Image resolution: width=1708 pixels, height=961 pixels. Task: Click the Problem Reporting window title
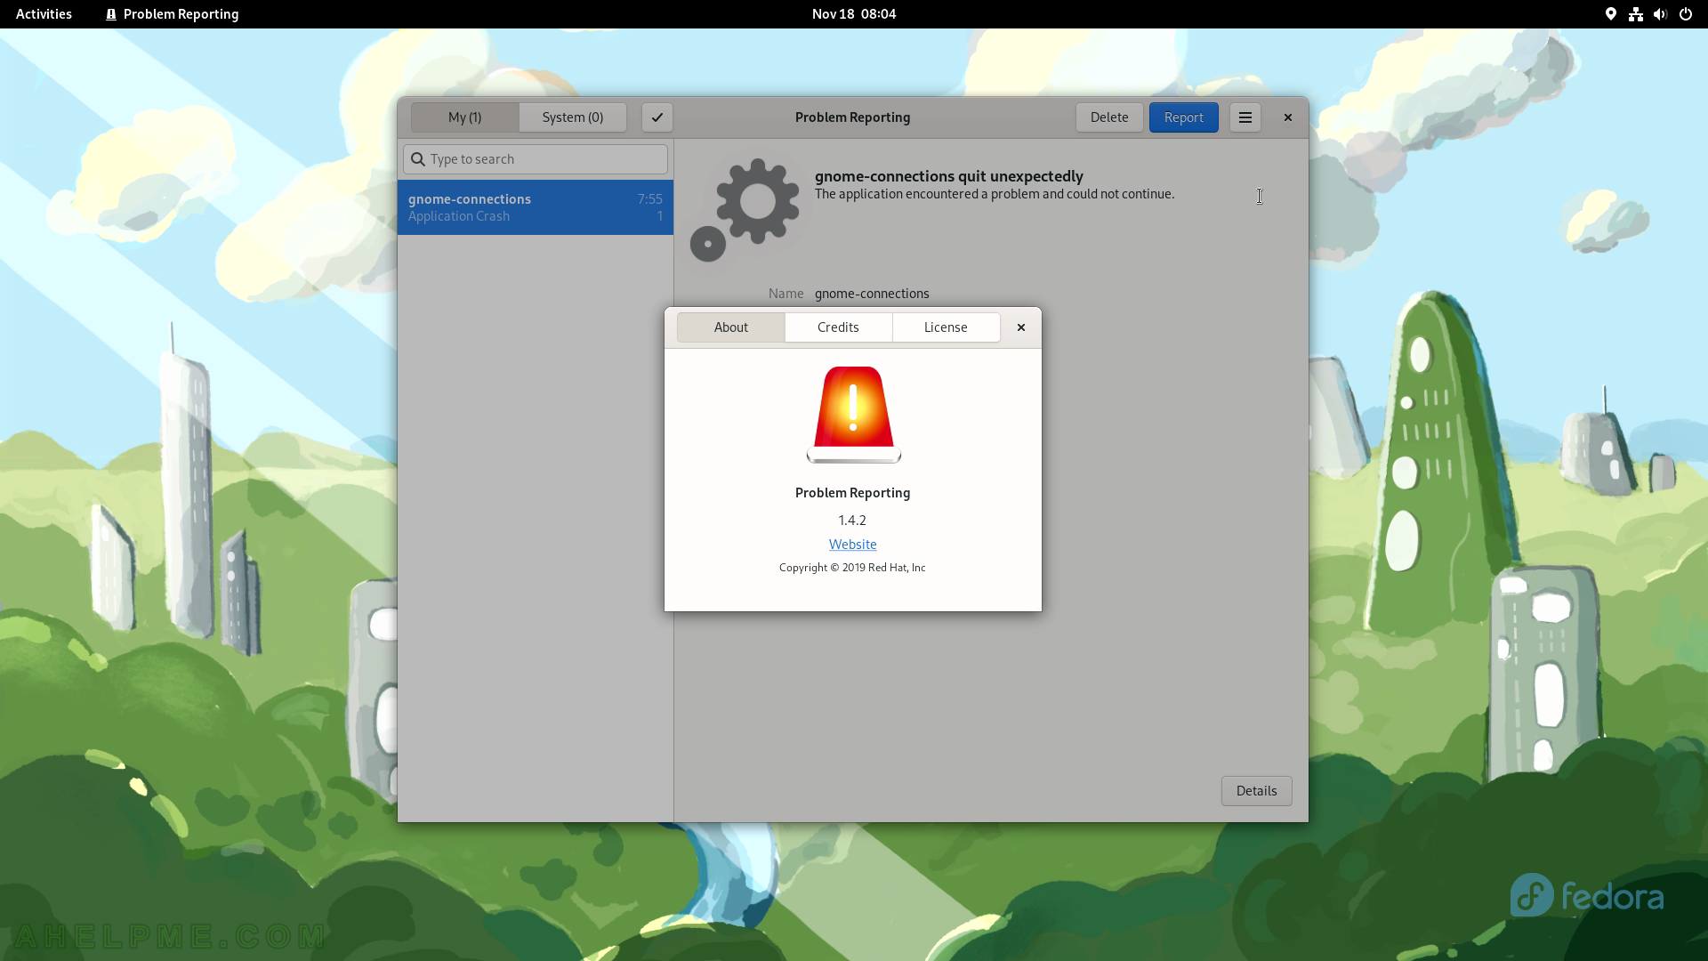(x=852, y=117)
